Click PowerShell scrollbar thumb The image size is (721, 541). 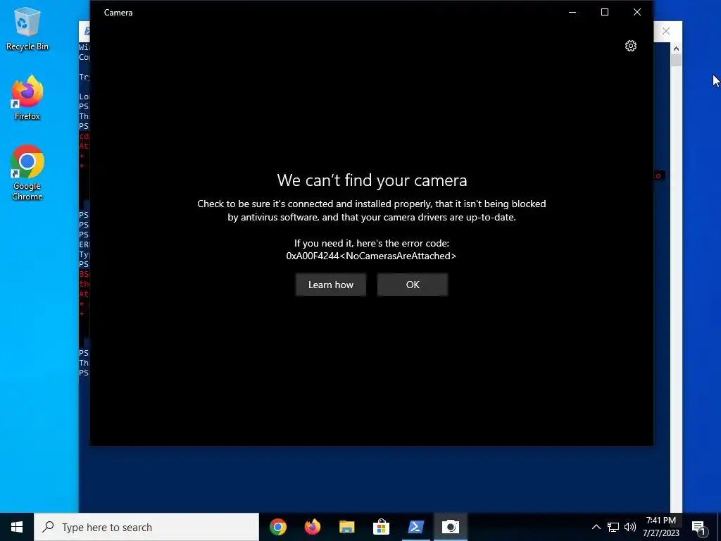click(676, 61)
